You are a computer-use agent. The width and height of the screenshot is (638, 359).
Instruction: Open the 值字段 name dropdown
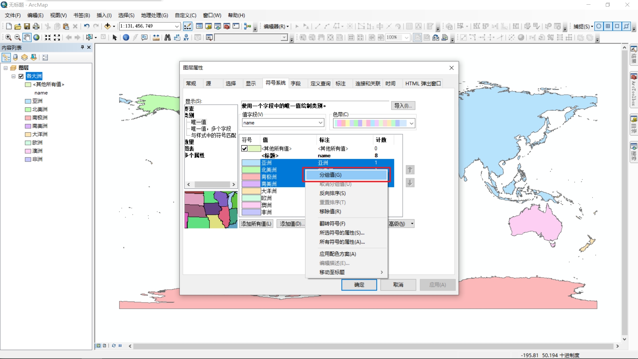click(x=320, y=123)
